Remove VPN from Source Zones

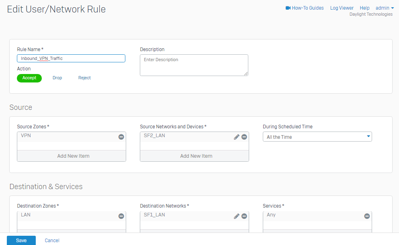click(x=121, y=137)
